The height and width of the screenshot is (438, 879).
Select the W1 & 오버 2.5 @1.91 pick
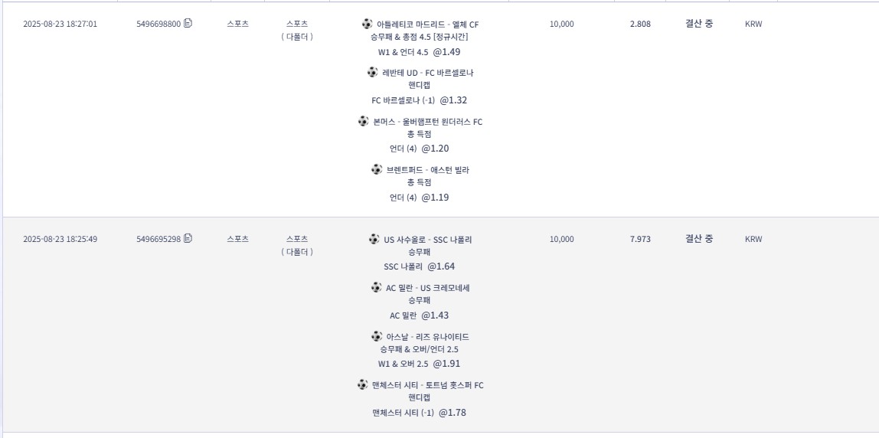click(x=419, y=364)
